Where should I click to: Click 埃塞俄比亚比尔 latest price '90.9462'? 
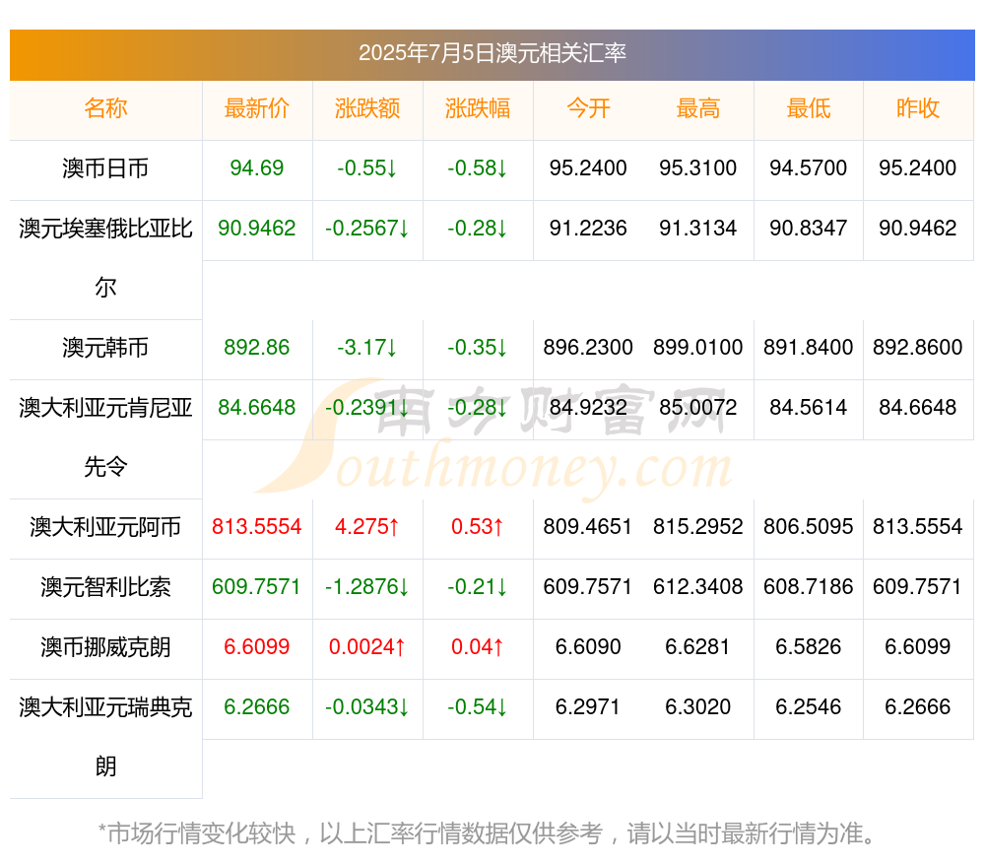[x=257, y=229]
